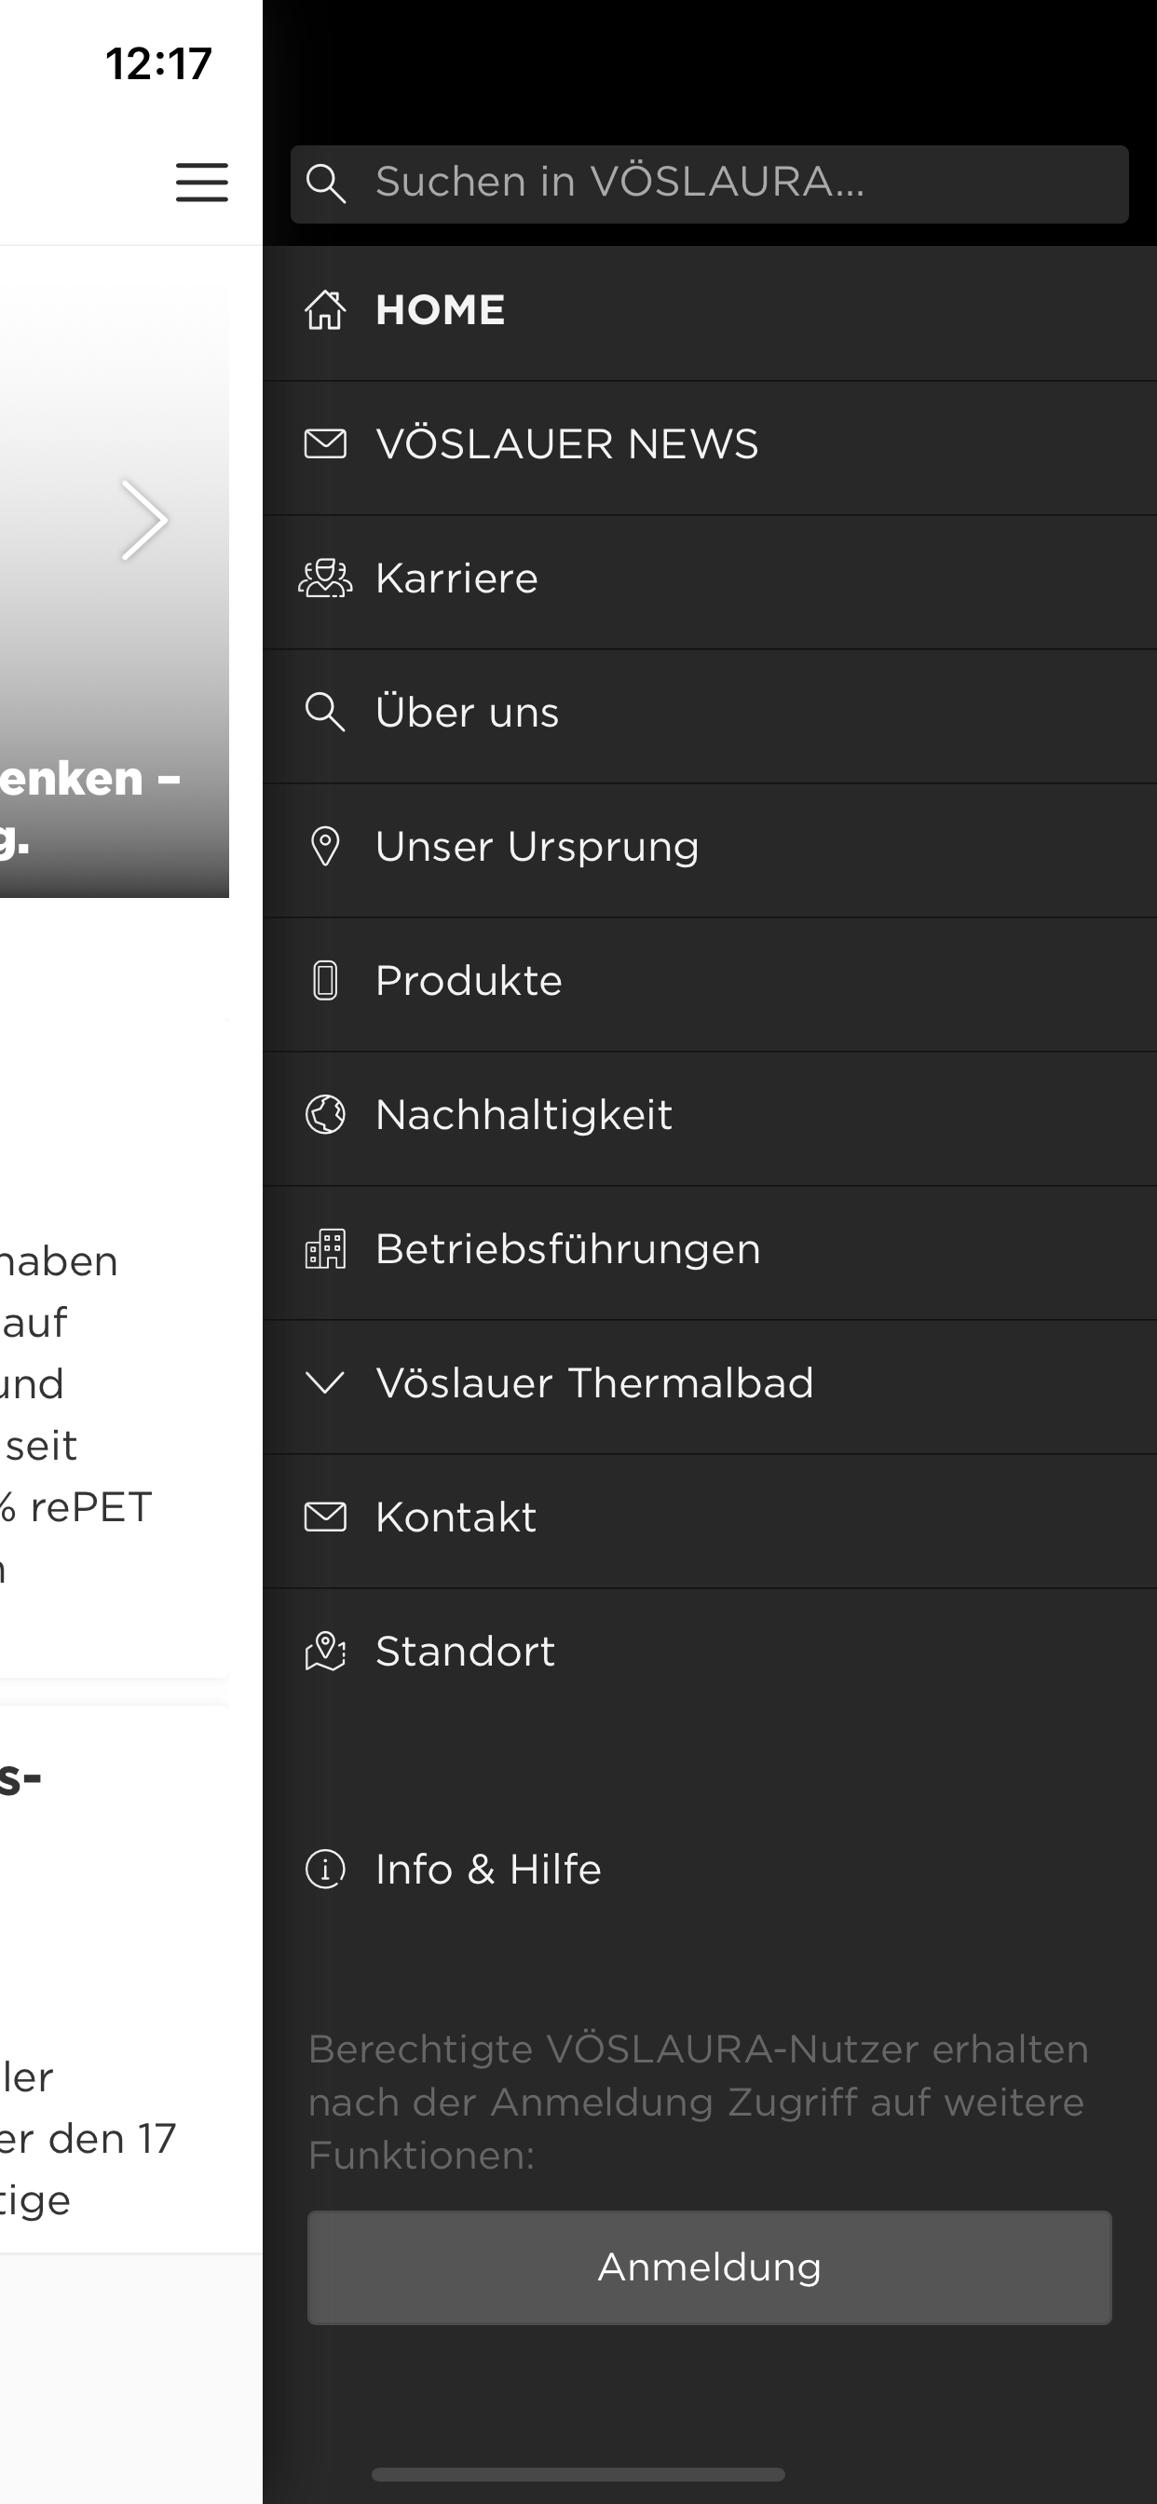Click the map icon next to Standort
This screenshot has height=2504, width=1157.
[325, 1652]
